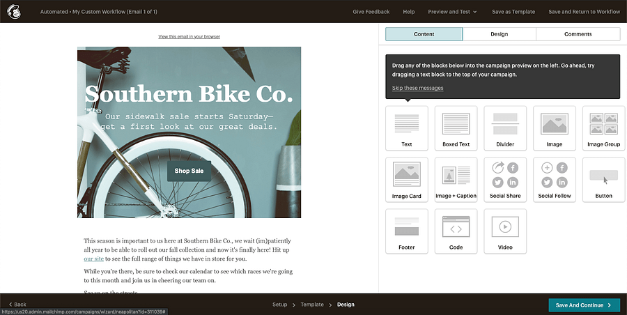Select the Video content block
Screen dimensions: 627x315
tap(505, 231)
